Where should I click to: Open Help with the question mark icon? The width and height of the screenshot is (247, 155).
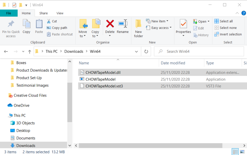point(244,13)
